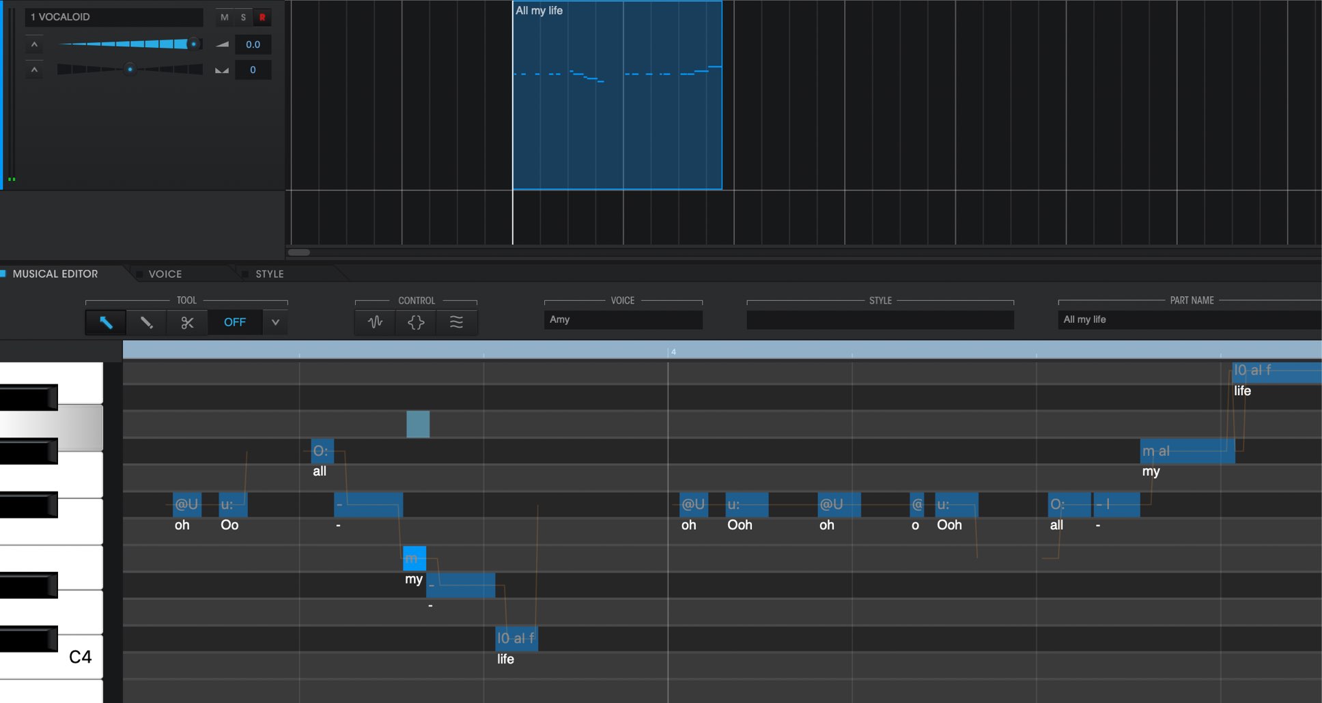Screen dimensions: 1322x703
Task: Click the pan caret expander
Action: point(34,70)
